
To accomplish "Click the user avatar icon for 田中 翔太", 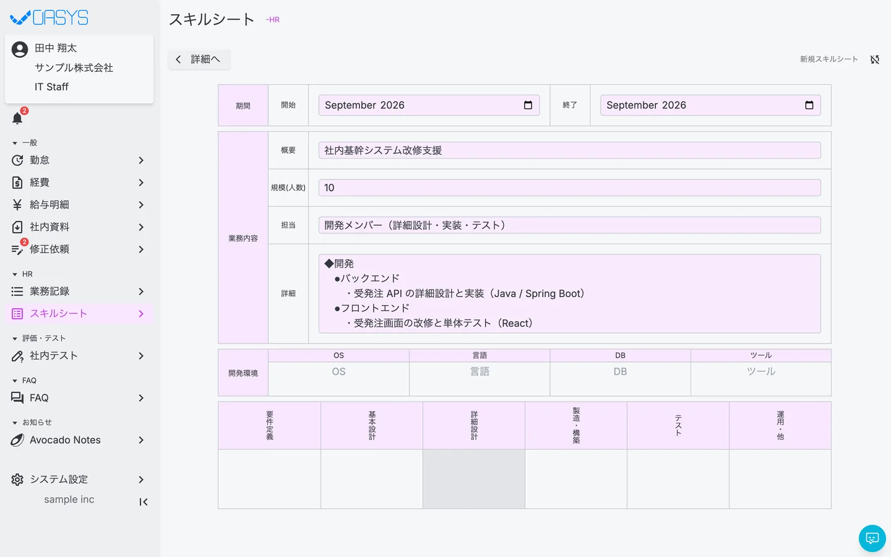I will point(20,49).
